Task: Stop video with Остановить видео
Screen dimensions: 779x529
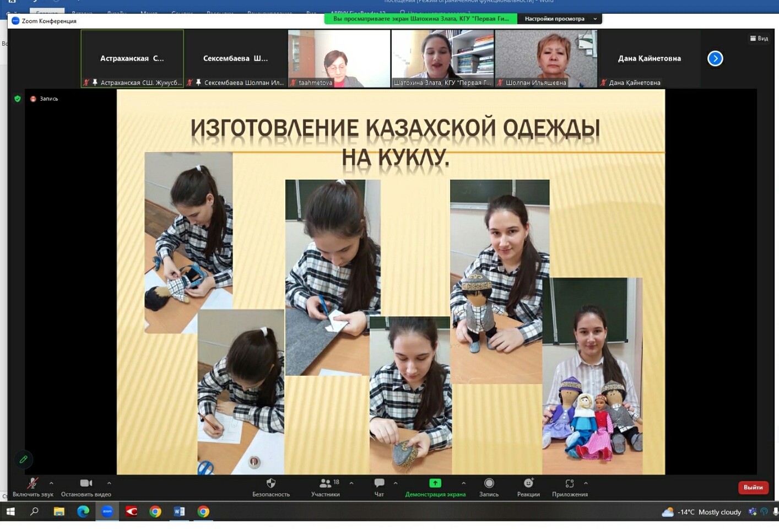Action: tap(86, 483)
